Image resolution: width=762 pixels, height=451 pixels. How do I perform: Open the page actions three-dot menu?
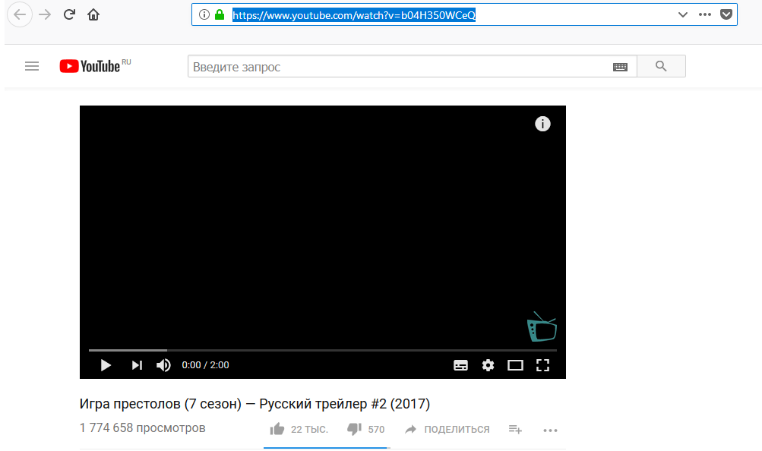point(705,14)
